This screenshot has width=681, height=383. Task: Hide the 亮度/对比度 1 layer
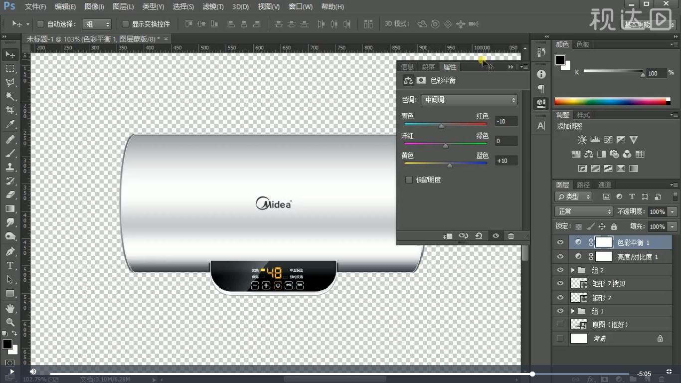pyautogui.click(x=560, y=257)
